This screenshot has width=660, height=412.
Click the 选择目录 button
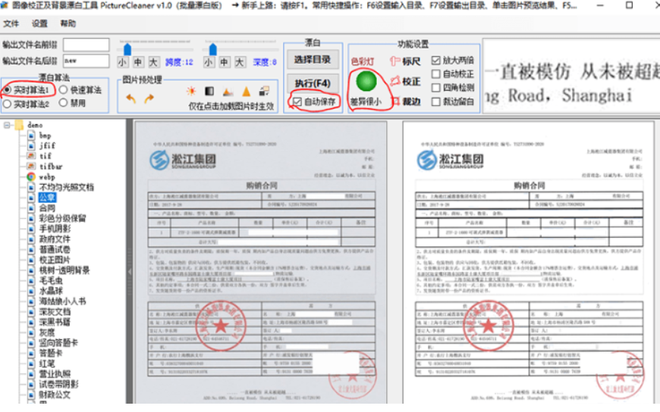313,59
